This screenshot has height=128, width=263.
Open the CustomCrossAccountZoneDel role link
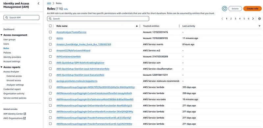[x=94, y=93]
